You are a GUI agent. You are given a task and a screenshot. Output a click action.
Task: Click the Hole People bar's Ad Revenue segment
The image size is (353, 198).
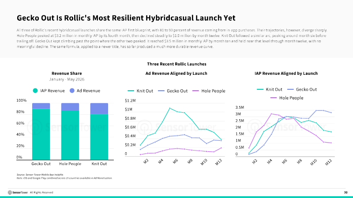point(70,107)
